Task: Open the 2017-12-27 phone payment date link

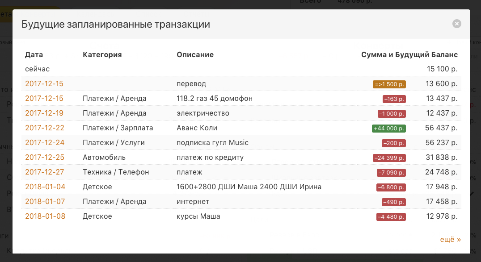Action: pyautogui.click(x=44, y=172)
